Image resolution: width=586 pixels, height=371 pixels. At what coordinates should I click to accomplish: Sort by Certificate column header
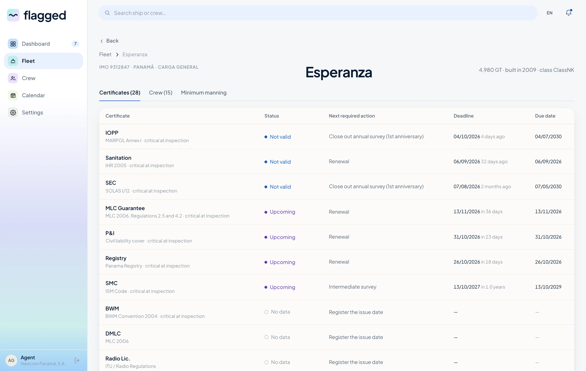(117, 116)
